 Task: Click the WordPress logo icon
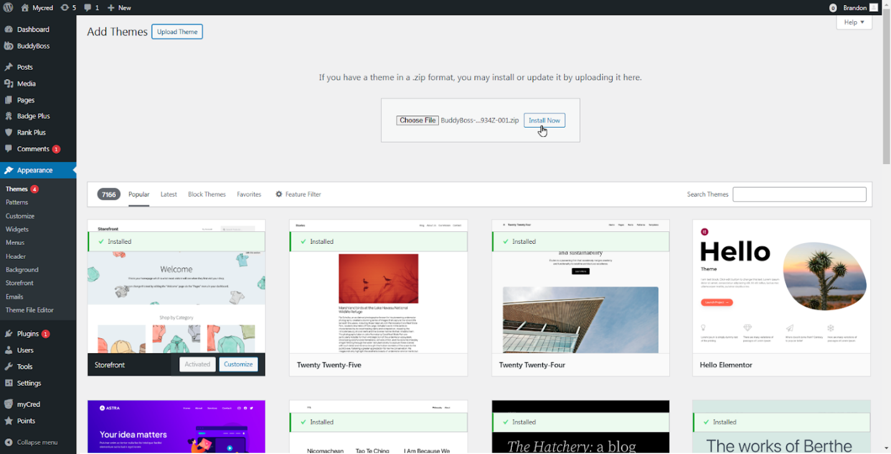pos(8,7)
